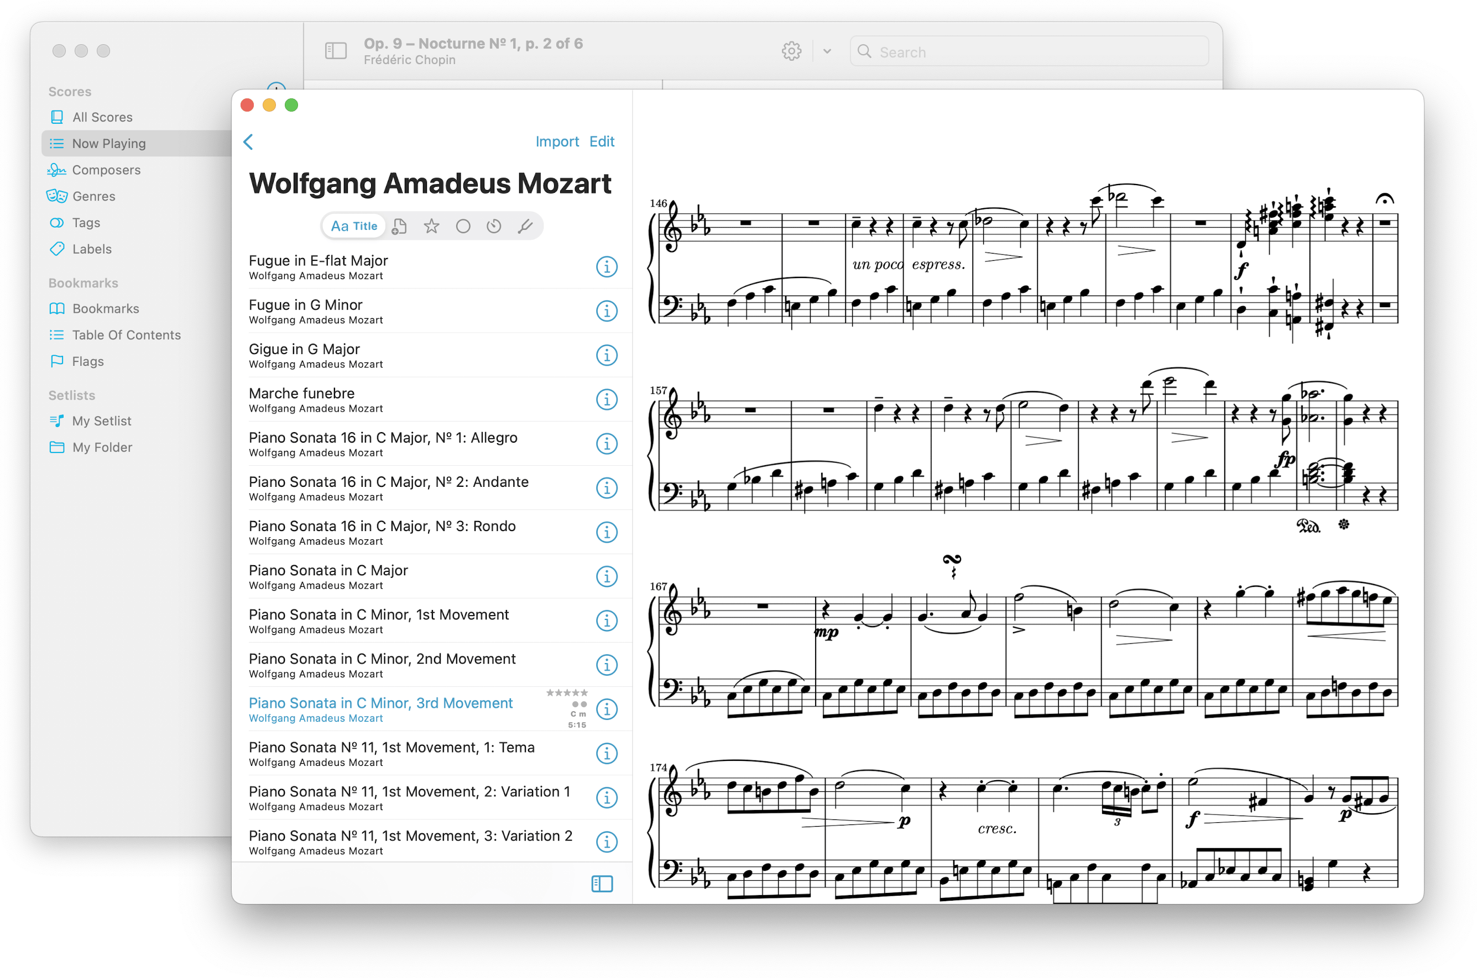
Task: Open info for Sonata Nº 11, 1: Tema
Action: [x=607, y=754]
